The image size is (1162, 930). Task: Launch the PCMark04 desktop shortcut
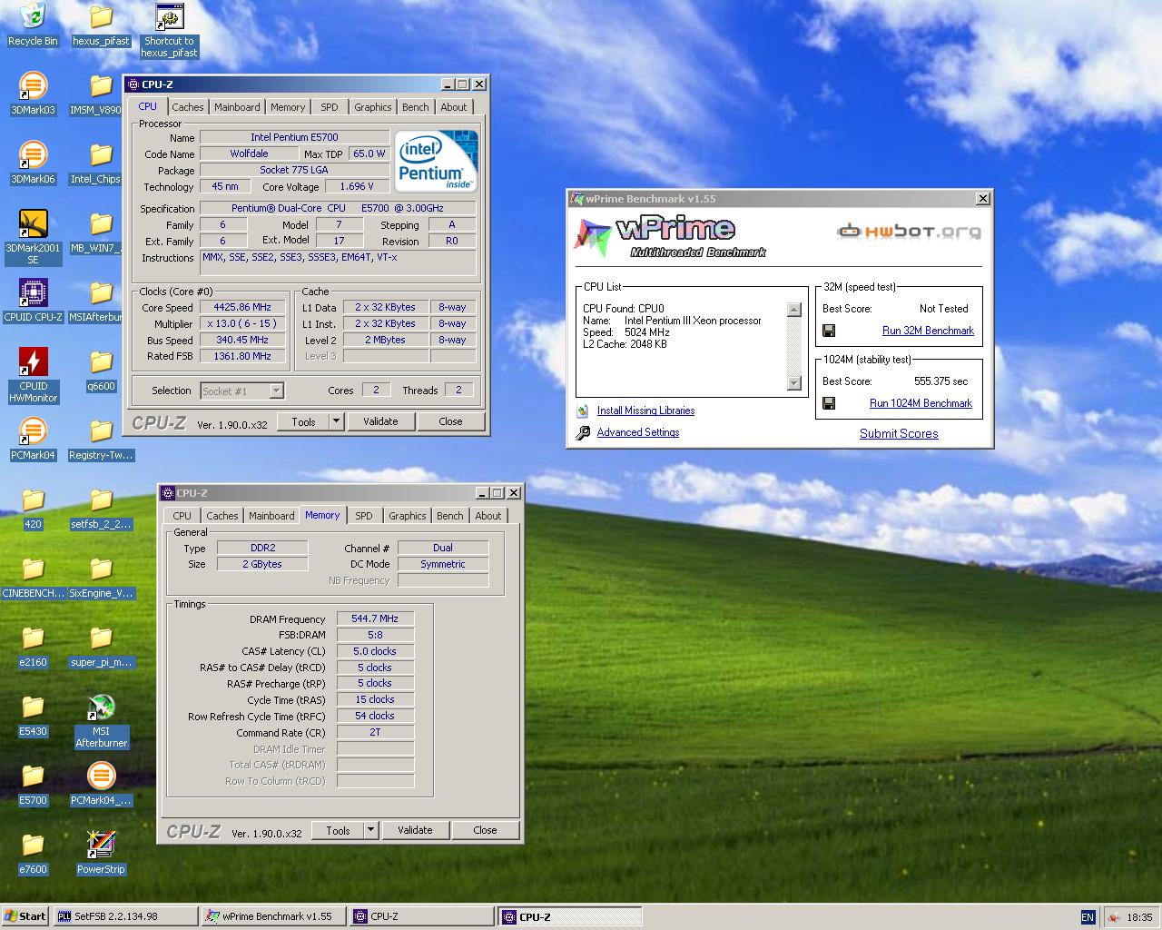coord(33,439)
